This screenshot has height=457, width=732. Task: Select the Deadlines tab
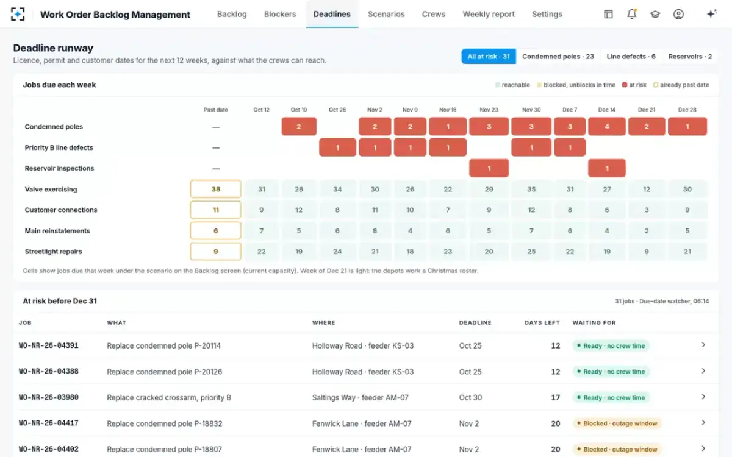tap(332, 14)
